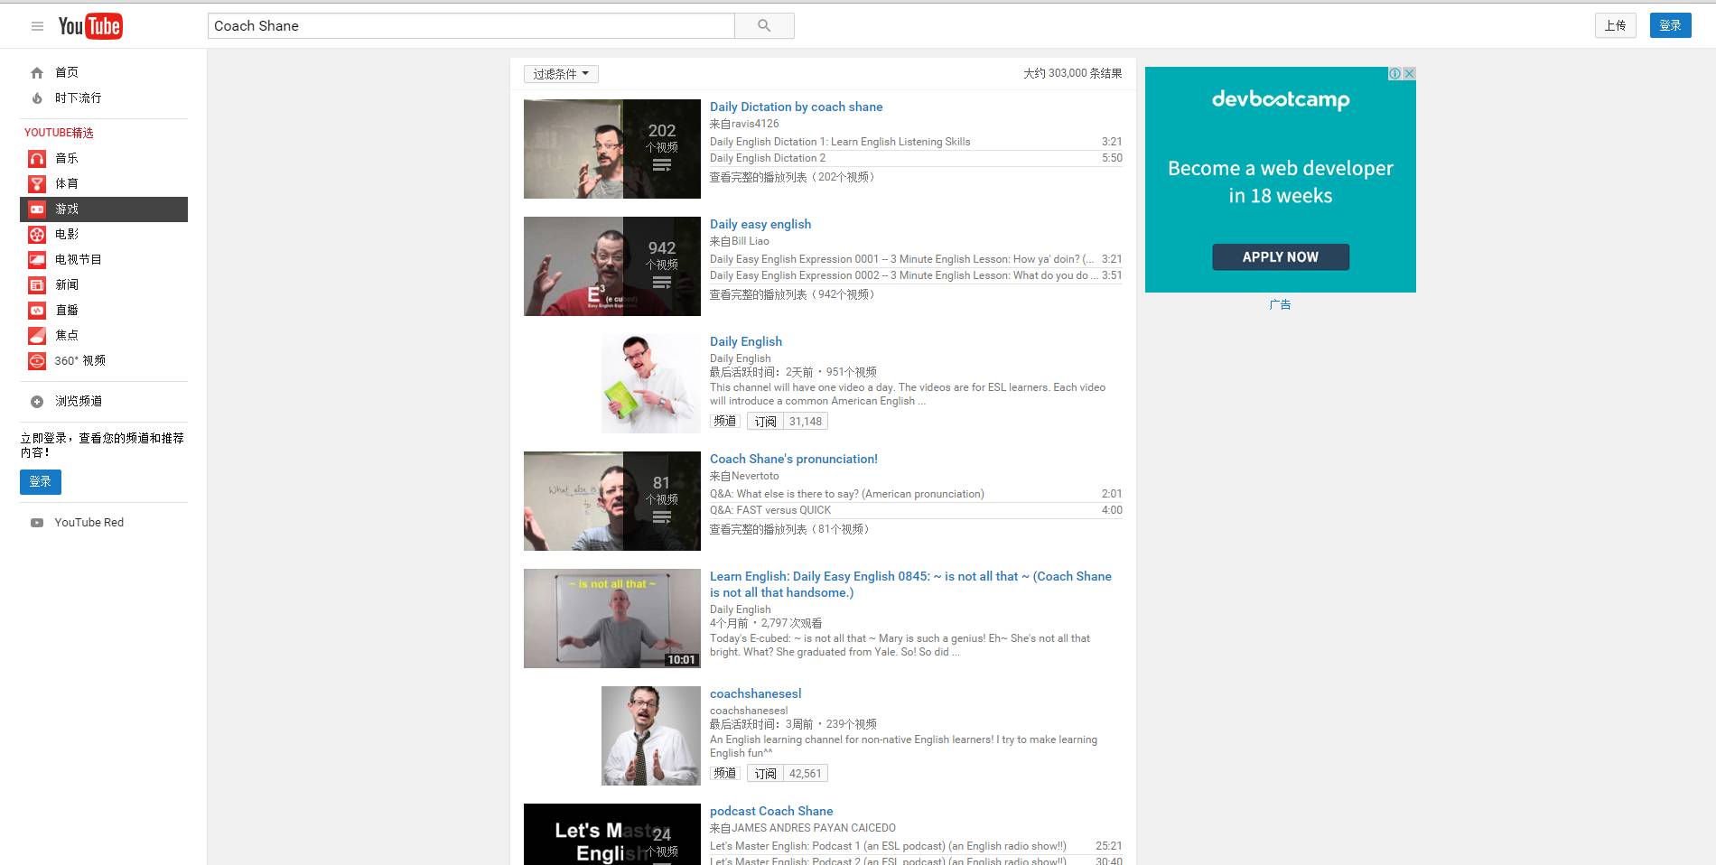The height and width of the screenshot is (865, 1716).
Task: Open uploader Bill Liao link
Action: click(x=751, y=241)
